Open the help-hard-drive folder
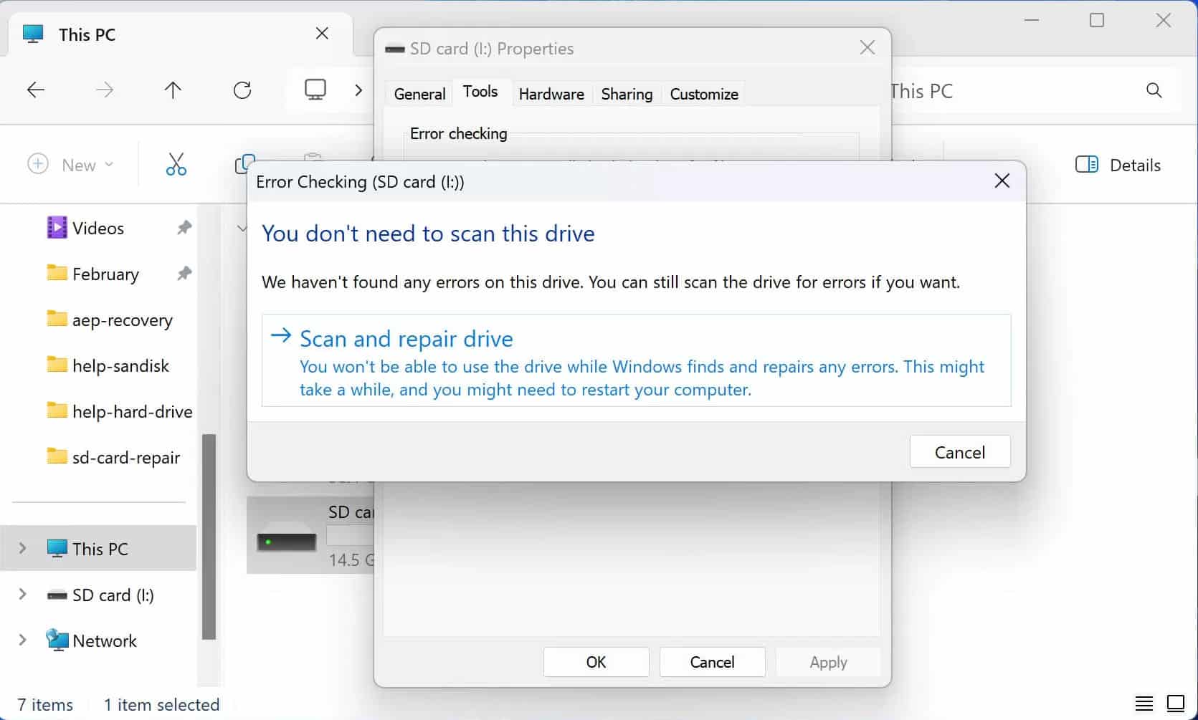 [x=119, y=411]
